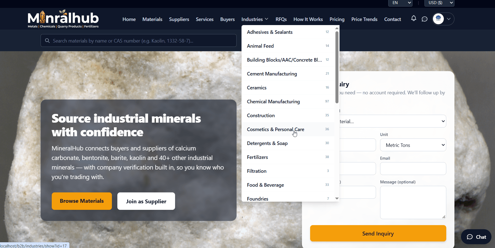Open the messages speech bubble icon
This screenshot has height=248, width=495.
pyautogui.click(x=424, y=19)
